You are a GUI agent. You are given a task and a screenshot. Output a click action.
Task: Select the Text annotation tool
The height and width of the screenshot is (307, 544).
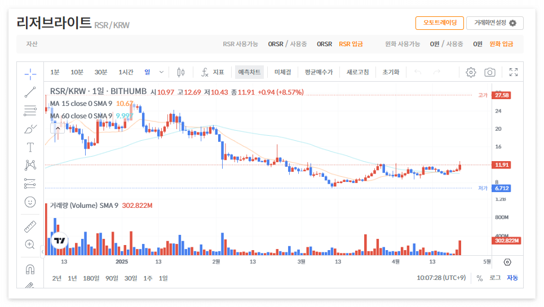tap(30, 147)
